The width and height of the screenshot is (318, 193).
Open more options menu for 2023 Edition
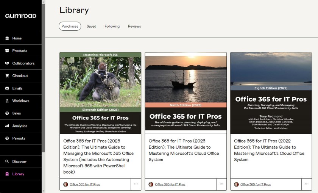(x=221, y=184)
